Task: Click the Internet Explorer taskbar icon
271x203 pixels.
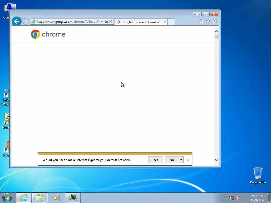Action: coord(24,198)
